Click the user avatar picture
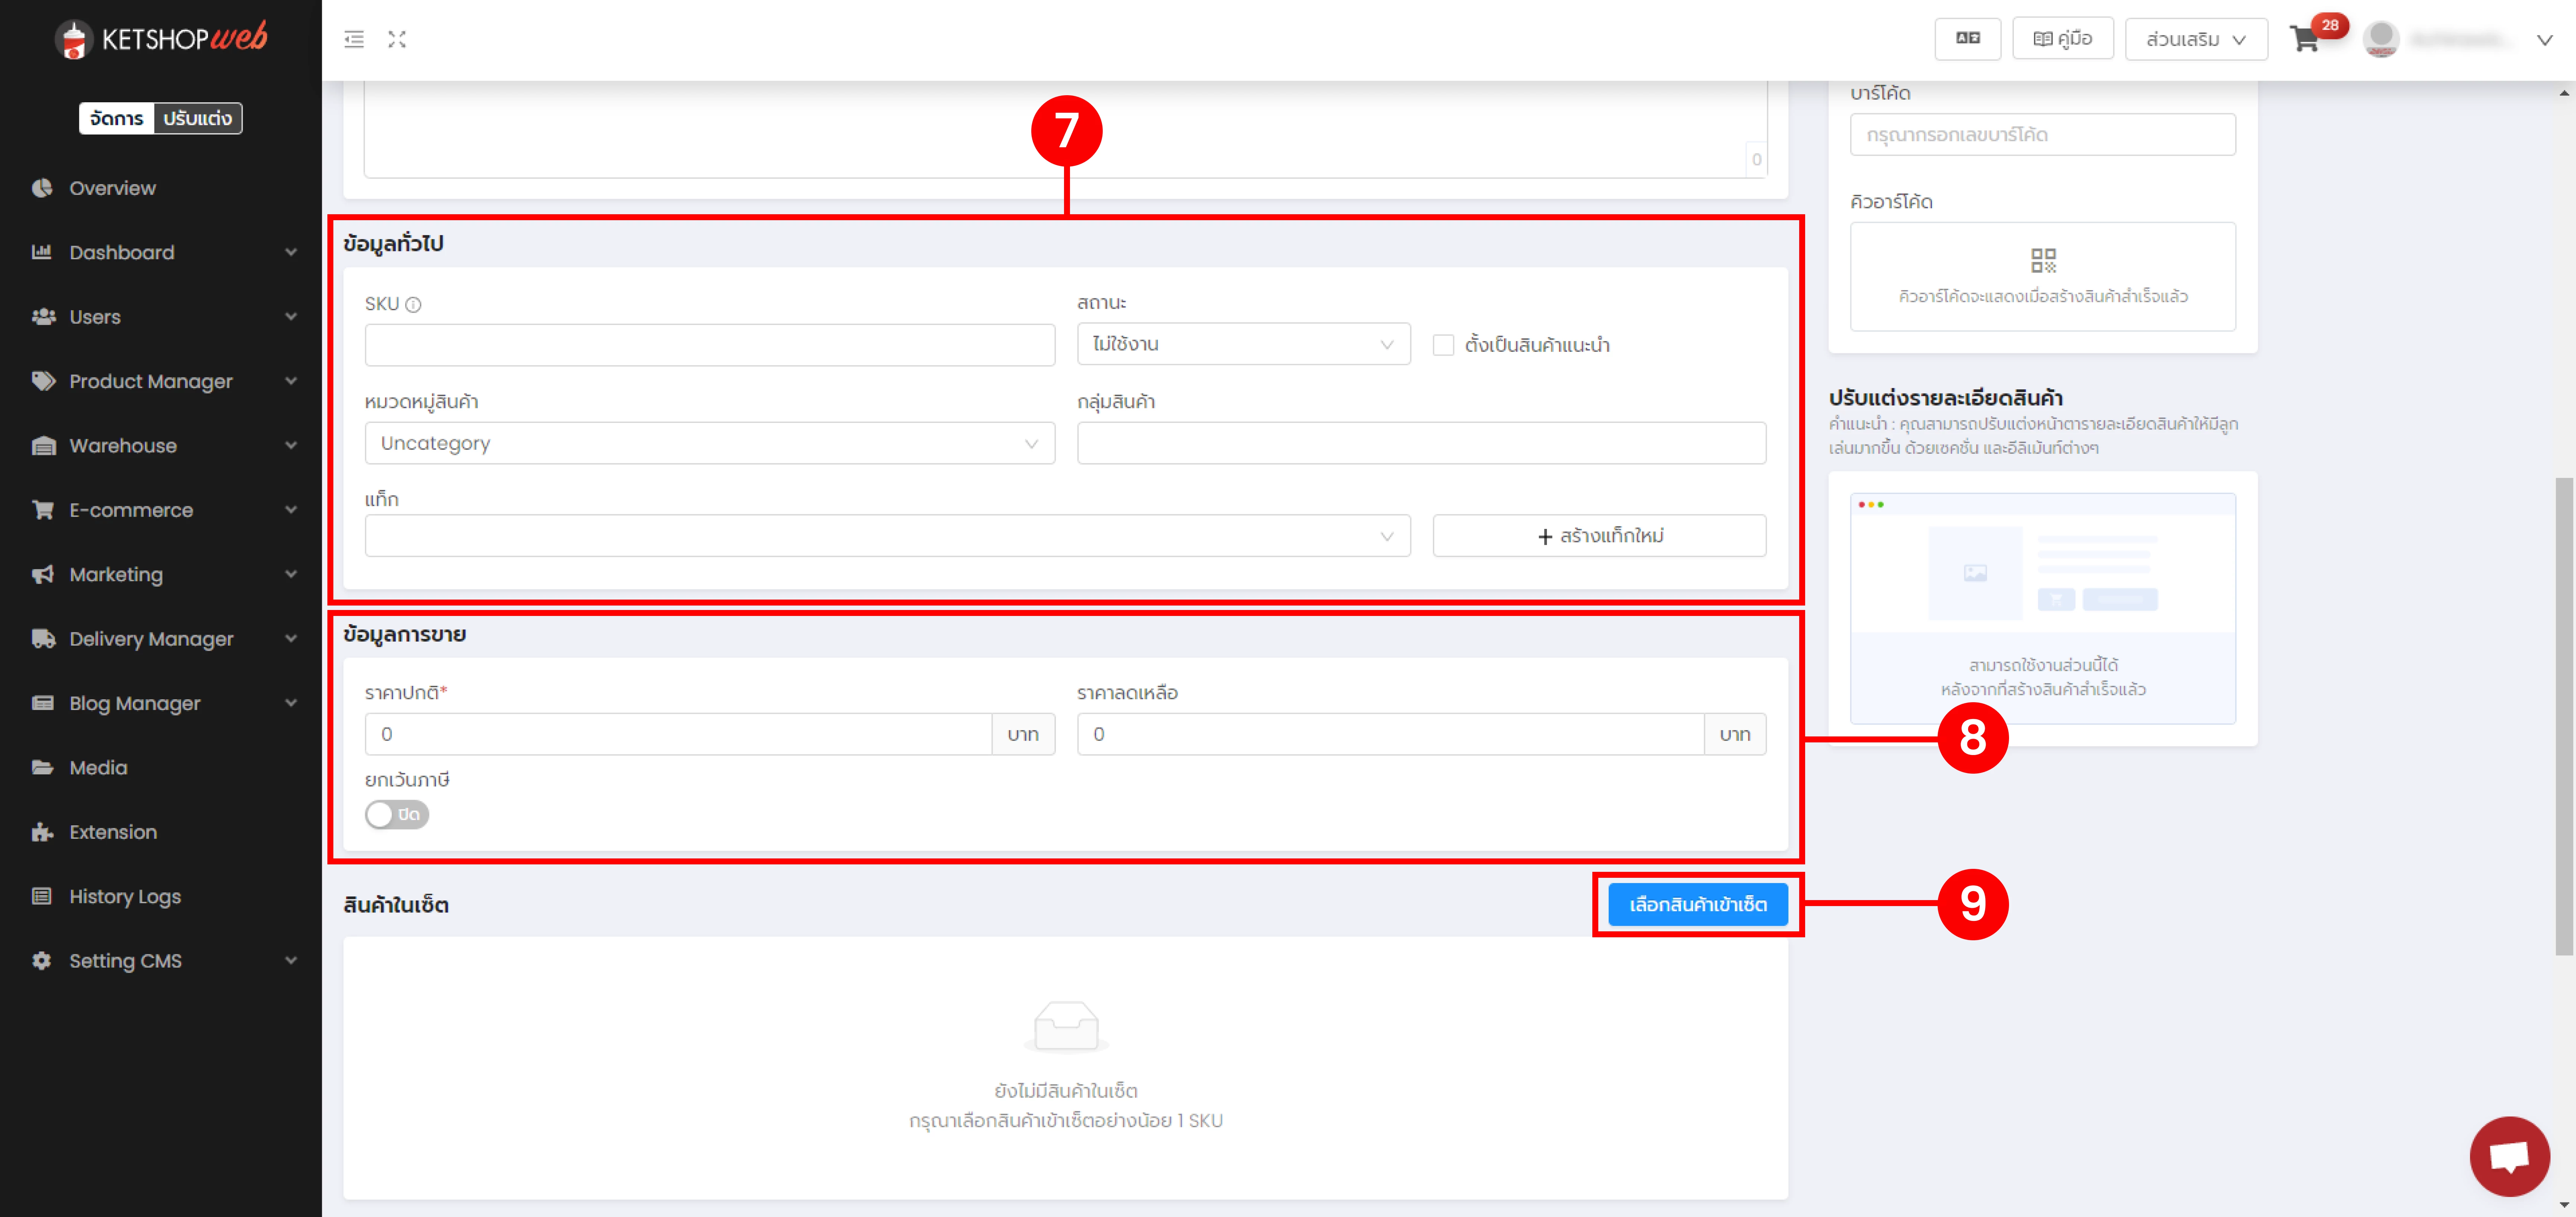This screenshot has height=1217, width=2576. coord(2381,39)
